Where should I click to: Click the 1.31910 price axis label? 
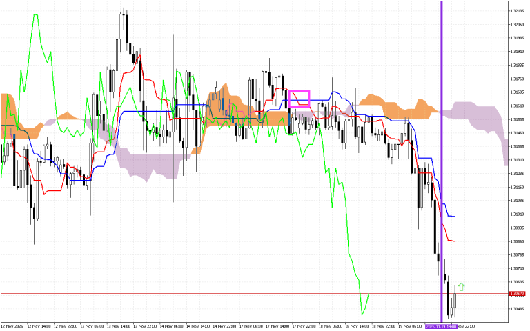[x=517, y=52]
